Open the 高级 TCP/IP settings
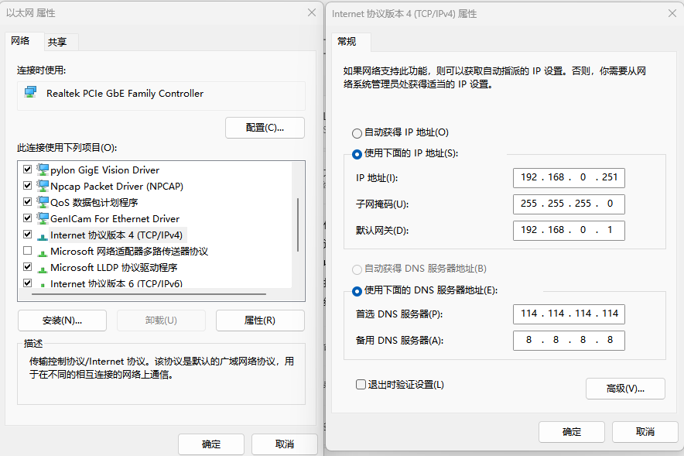 625,388
